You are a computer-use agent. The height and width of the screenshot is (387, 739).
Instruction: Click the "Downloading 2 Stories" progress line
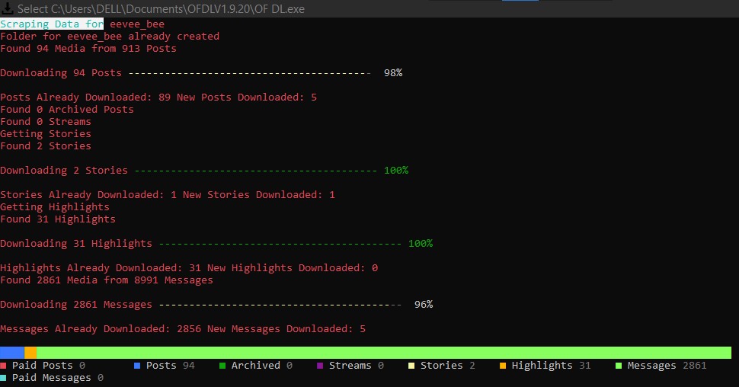pyautogui.click(x=203, y=171)
